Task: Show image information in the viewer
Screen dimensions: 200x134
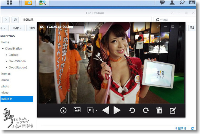Action: (63, 110)
